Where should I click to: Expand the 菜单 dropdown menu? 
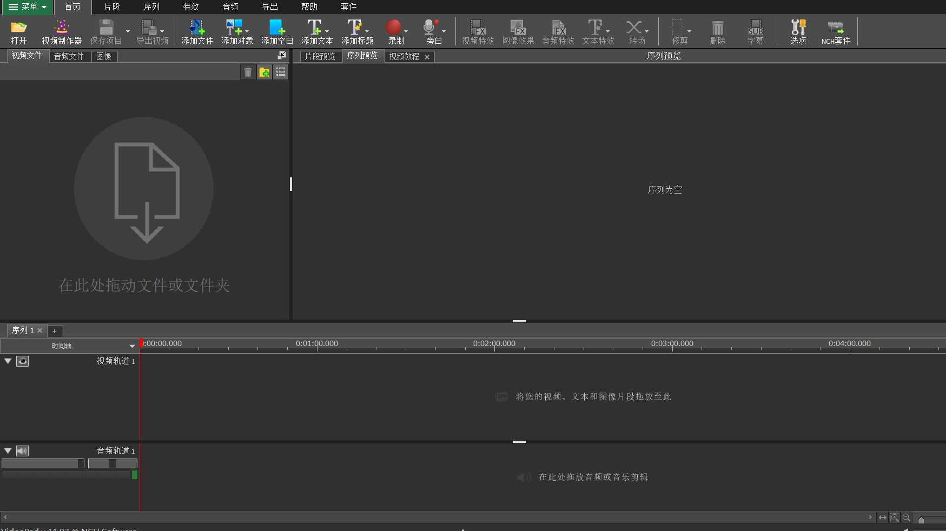pyautogui.click(x=27, y=7)
